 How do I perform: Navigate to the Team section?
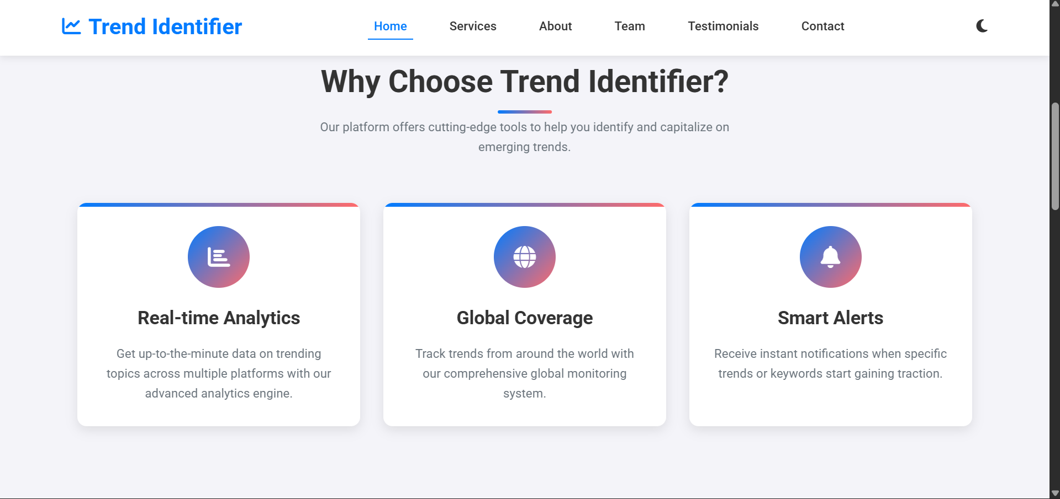pos(630,26)
